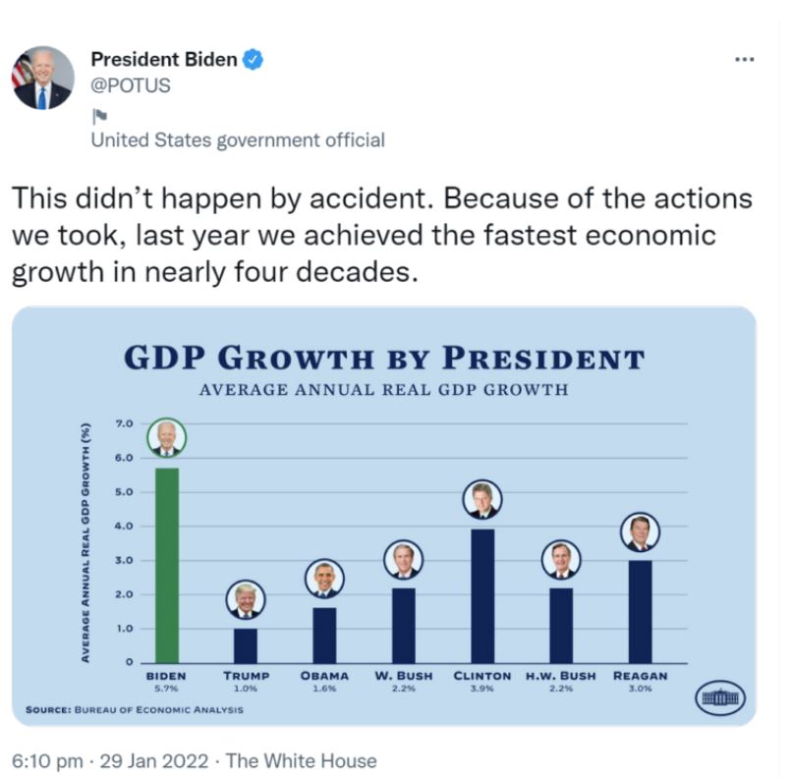Click Clinton's portrait above his bar
This screenshot has width=791, height=778.
[x=482, y=499]
